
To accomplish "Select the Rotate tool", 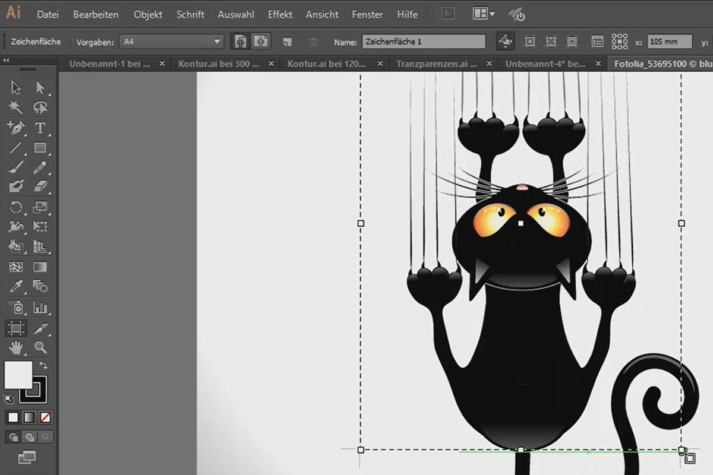I will (x=16, y=207).
